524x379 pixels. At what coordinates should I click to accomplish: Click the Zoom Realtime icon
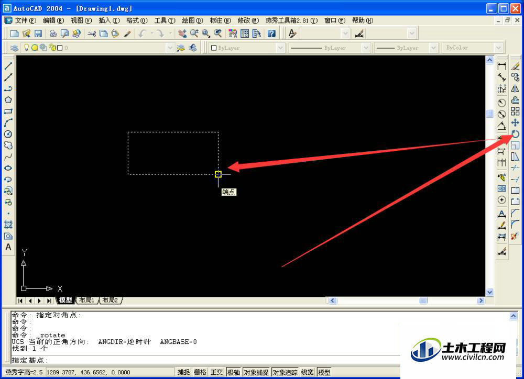click(194, 34)
